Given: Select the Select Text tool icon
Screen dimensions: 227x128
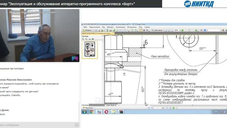Looking at the screenshot, I should point(144,30).
